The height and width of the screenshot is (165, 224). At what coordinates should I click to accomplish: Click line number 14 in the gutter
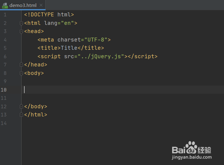coord(4,123)
